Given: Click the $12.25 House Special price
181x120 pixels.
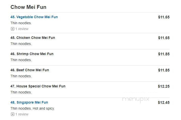Looking at the screenshot, I should coord(164,86).
